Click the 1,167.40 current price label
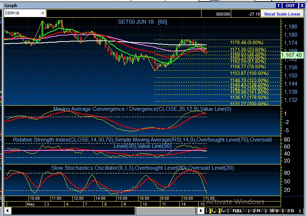 [291, 55]
